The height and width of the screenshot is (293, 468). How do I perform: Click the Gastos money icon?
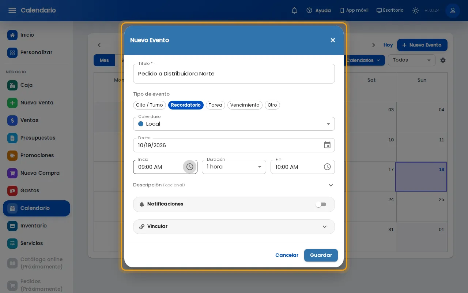(x=12, y=190)
